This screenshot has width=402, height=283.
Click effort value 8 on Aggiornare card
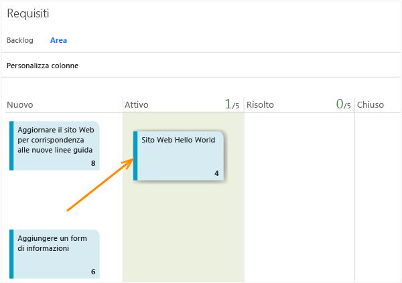[93, 163]
